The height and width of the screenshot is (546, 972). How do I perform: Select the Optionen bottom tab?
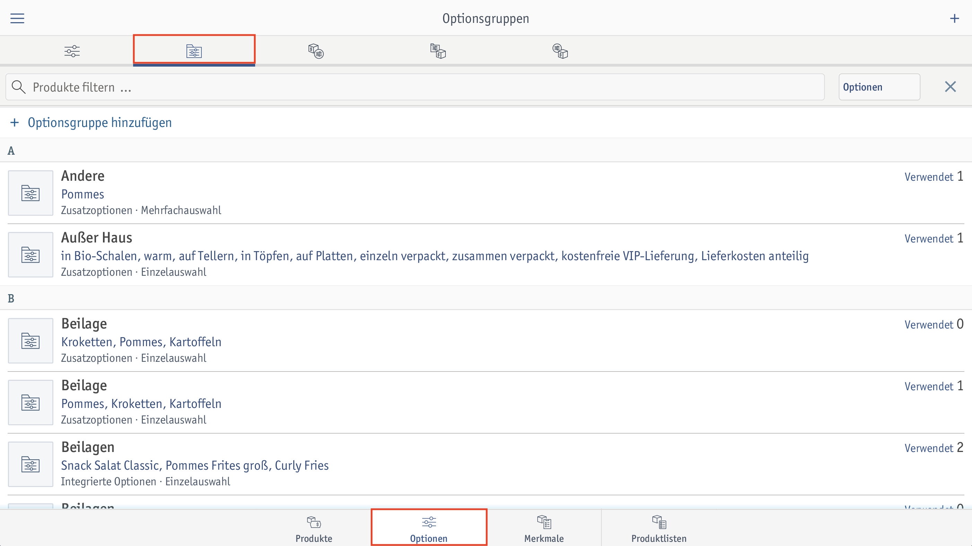pos(429,528)
